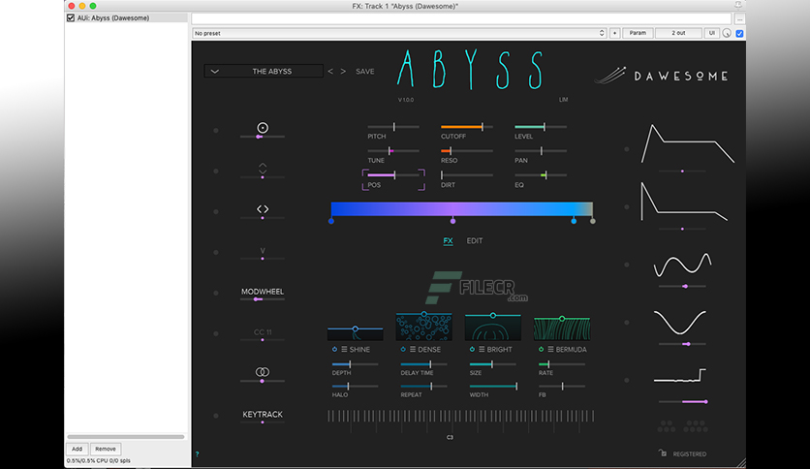
Task: Click the grey end gradient marker
Action: (x=593, y=221)
